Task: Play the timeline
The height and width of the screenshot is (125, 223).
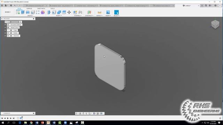Action: point(8,118)
